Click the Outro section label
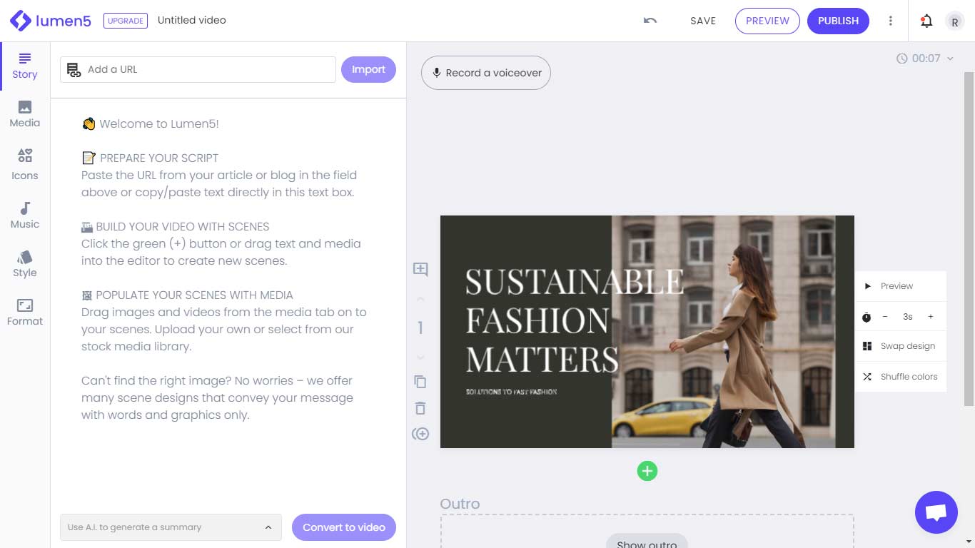975x548 pixels. click(x=460, y=504)
